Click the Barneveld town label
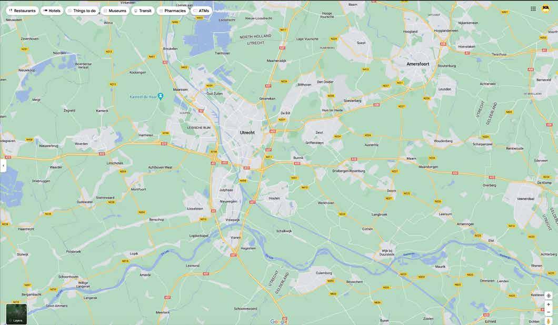The image size is (558, 325). 543,80
